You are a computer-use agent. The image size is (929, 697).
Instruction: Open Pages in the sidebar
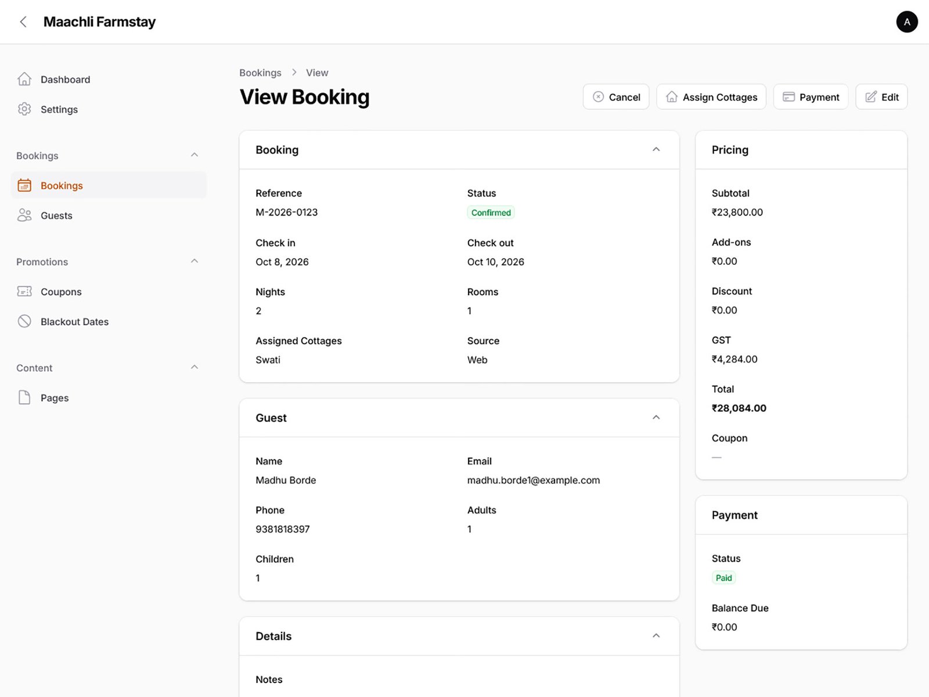109,398
